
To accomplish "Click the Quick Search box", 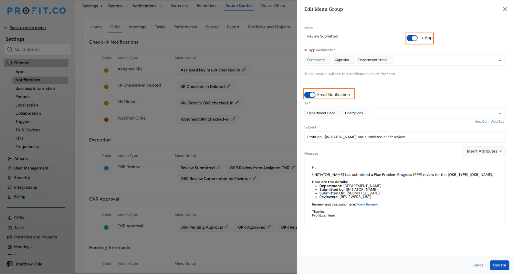I will tap(37, 49).
